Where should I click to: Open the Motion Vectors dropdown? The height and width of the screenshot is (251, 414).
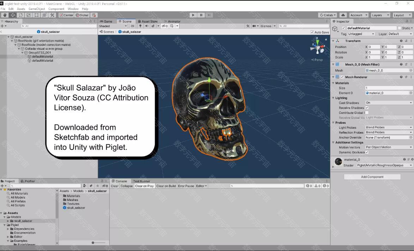(x=389, y=147)
